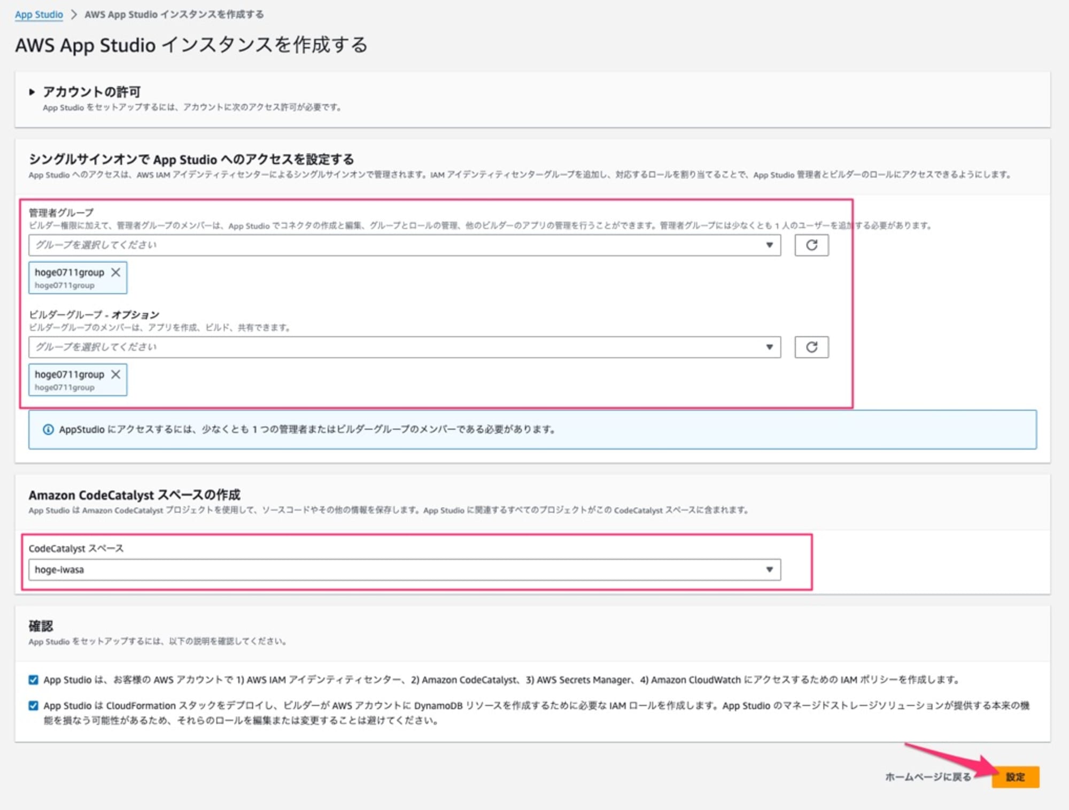Toggle the CloudFormation スタック acknowledgment checkbox
The image size is (1069, 810).
33,705
